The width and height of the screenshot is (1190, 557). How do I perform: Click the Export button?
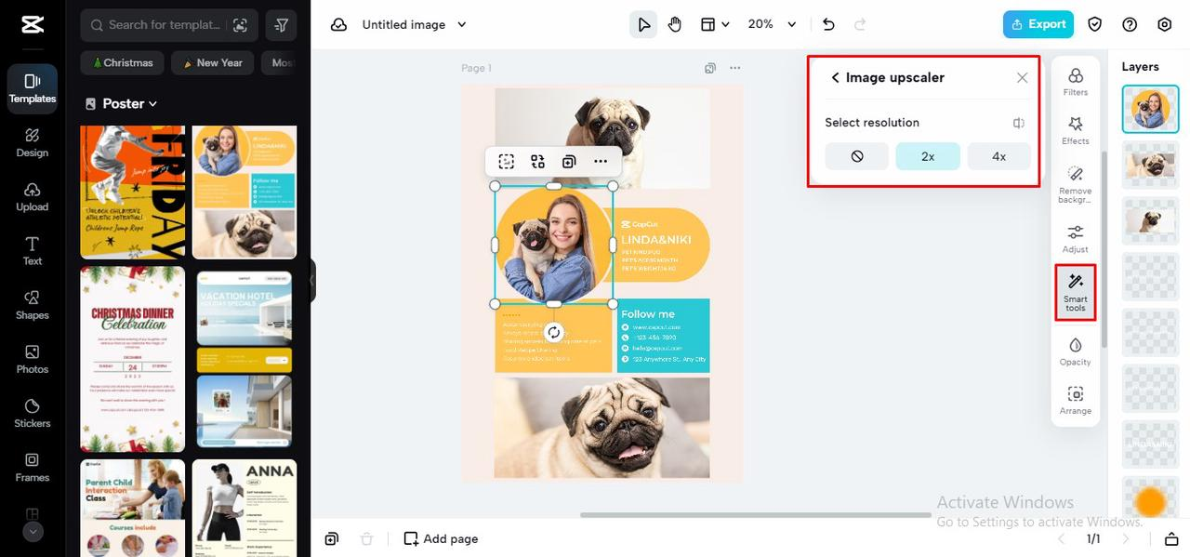pyautogui.click(x=1038, y=24)
